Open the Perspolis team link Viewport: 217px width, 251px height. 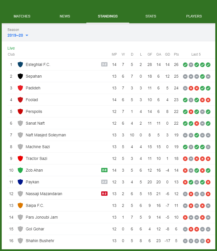click(34, 111)
